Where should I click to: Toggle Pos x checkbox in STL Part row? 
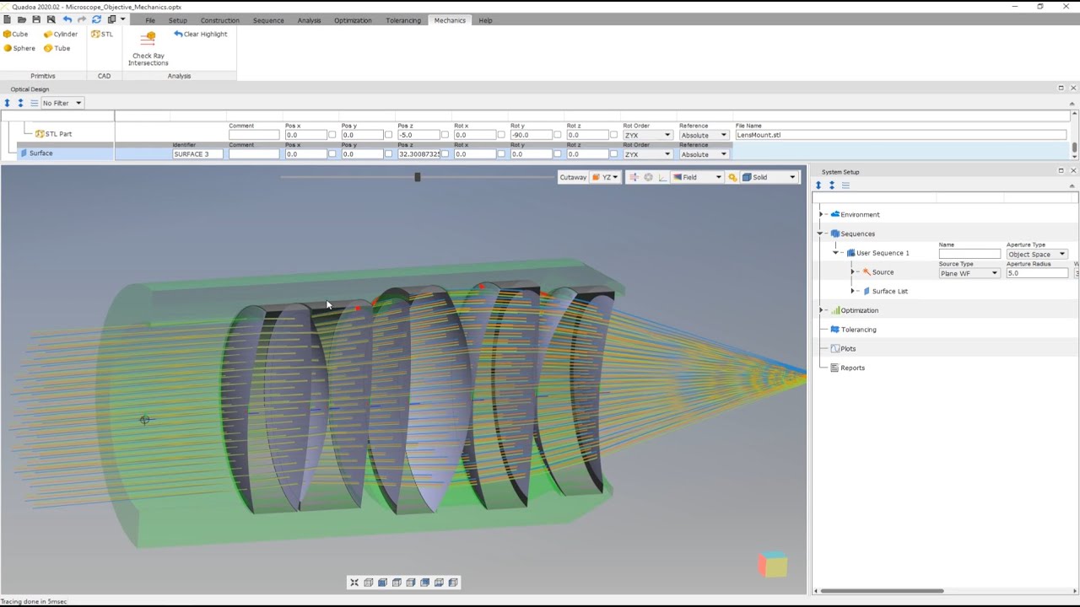332,135
